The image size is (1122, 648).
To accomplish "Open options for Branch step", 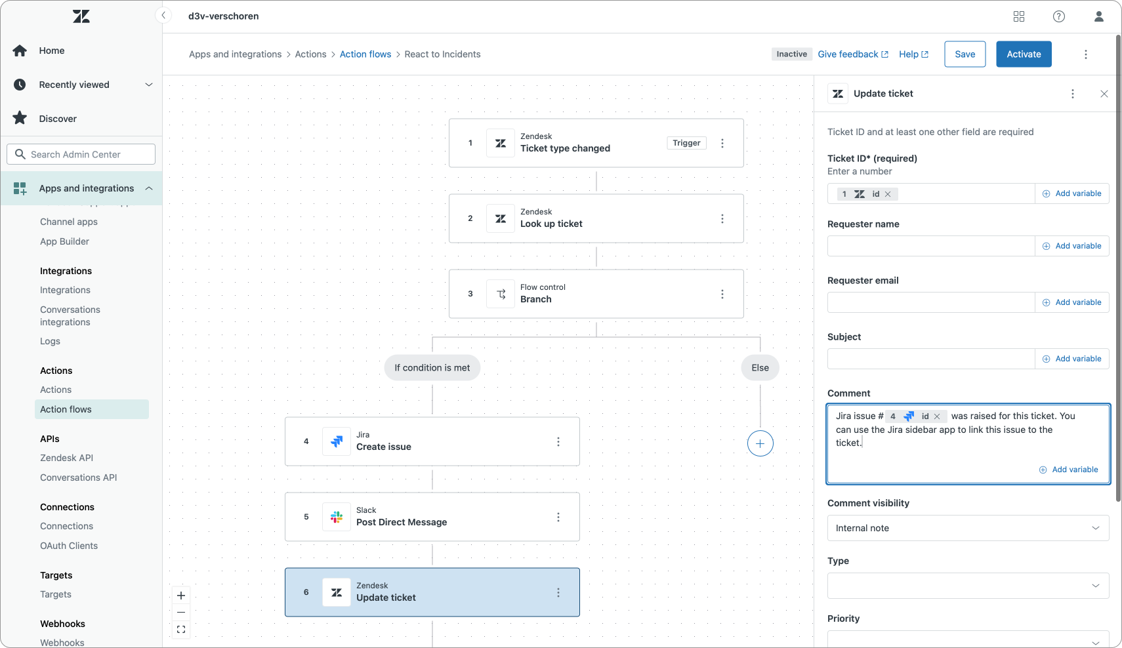I will 722,294.
